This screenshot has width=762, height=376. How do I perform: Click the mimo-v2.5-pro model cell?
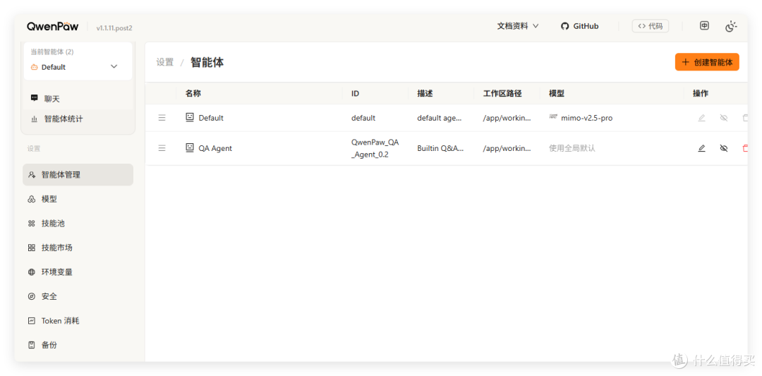click(581, 118)
